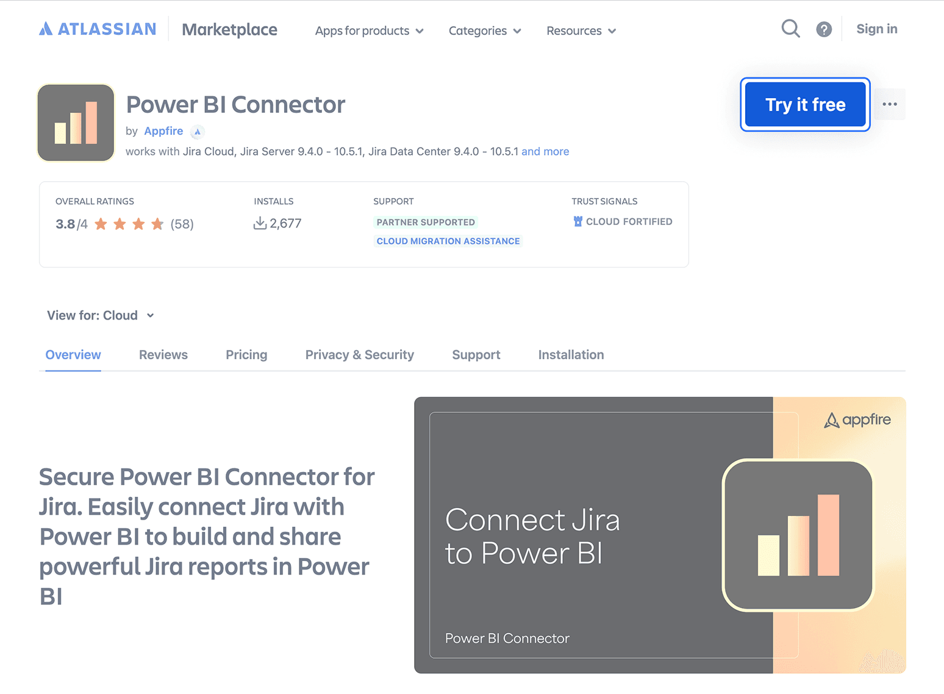Viewport: 944px width, 694px height.
Task: Open the Privacy & Security tab
Action: (360, 355)
